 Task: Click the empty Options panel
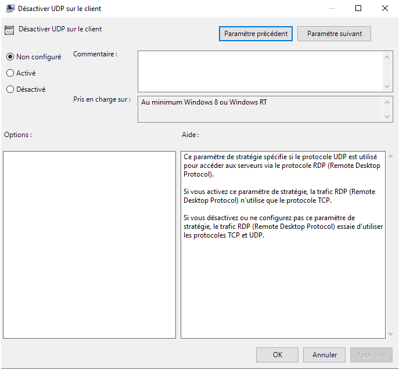(x=89, y=245)
